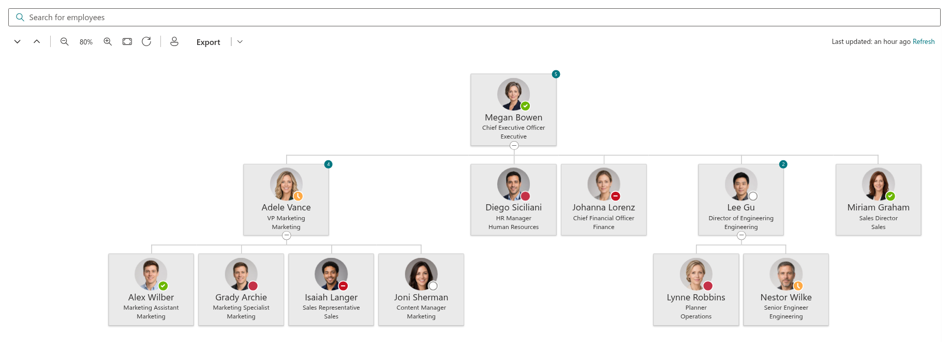950x350 pixels.
Task: Open Grady Archie's profile photo
Action: click(241, 274)
